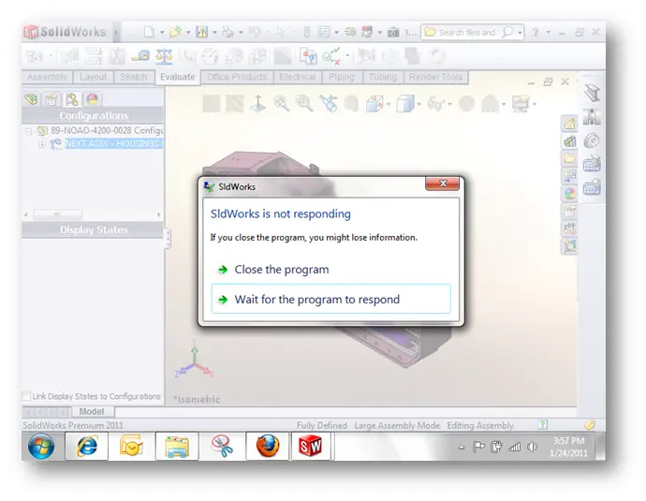Switch to the Sketch tab
The height and width of the screenshot is (501, 646).
point(134,77)
